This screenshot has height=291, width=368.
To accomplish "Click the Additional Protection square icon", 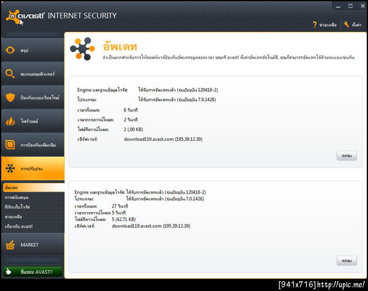I will click(x=10, y=145).
